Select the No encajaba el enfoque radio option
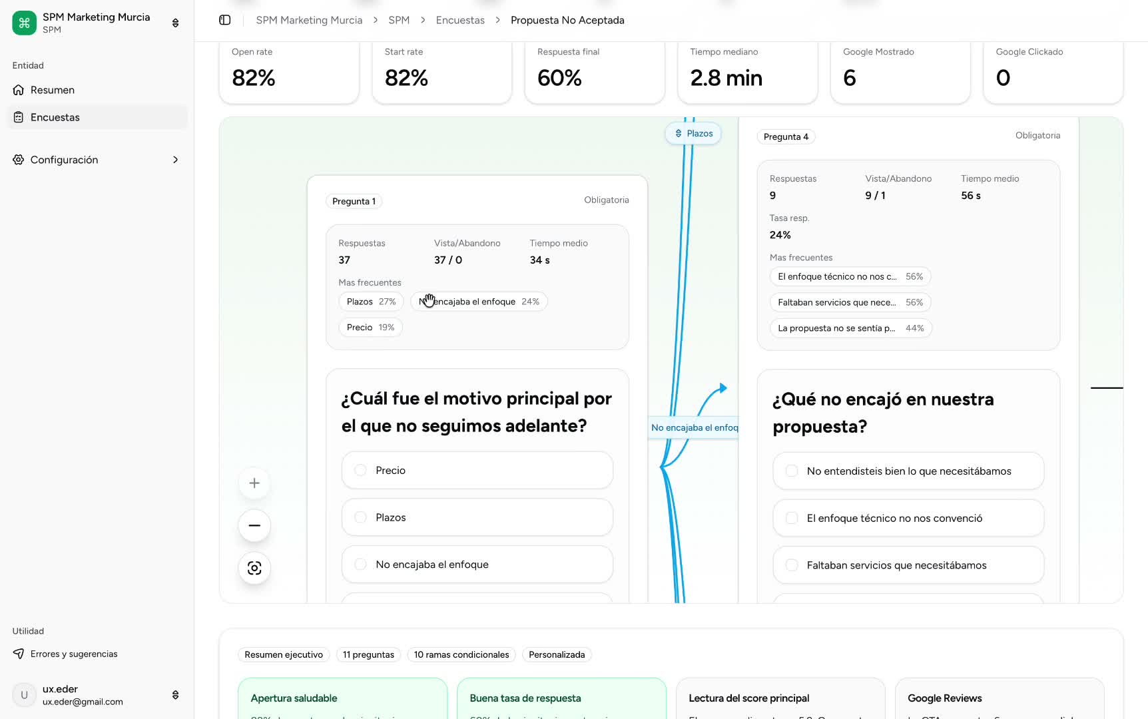The image size is (1148, 719). coord(360,565)
